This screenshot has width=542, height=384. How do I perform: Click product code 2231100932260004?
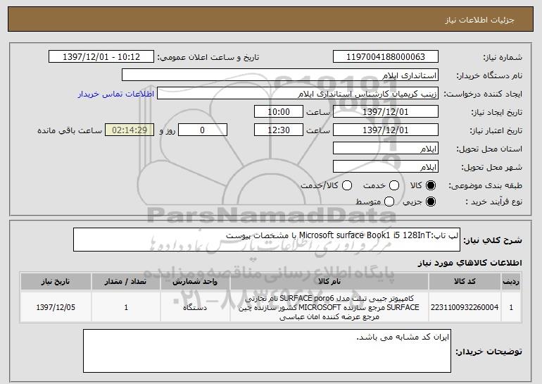[x=465, y=307]
